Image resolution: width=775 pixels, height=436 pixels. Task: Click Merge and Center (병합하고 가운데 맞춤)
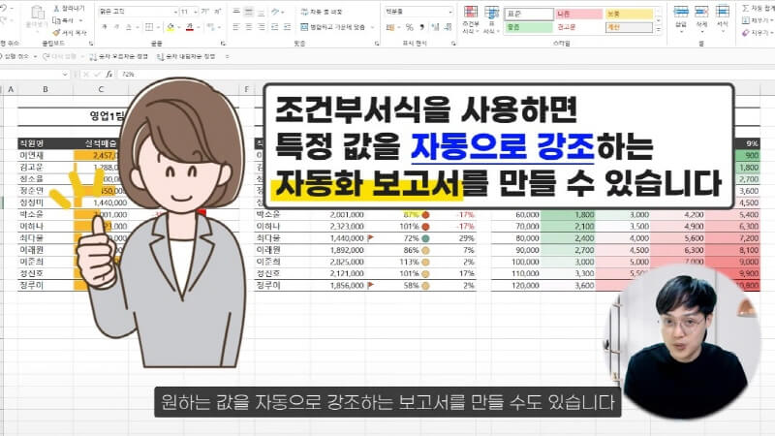click(334, 27)
